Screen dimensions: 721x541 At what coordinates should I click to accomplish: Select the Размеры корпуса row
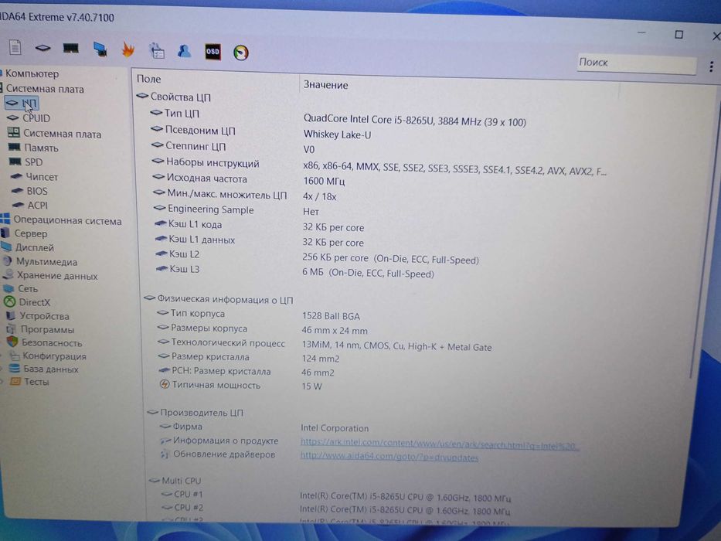coord(263,329)
